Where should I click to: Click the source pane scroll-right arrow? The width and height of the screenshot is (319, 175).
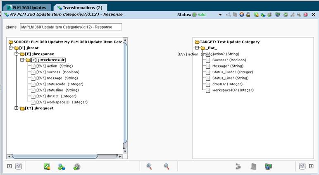point(120,156)
